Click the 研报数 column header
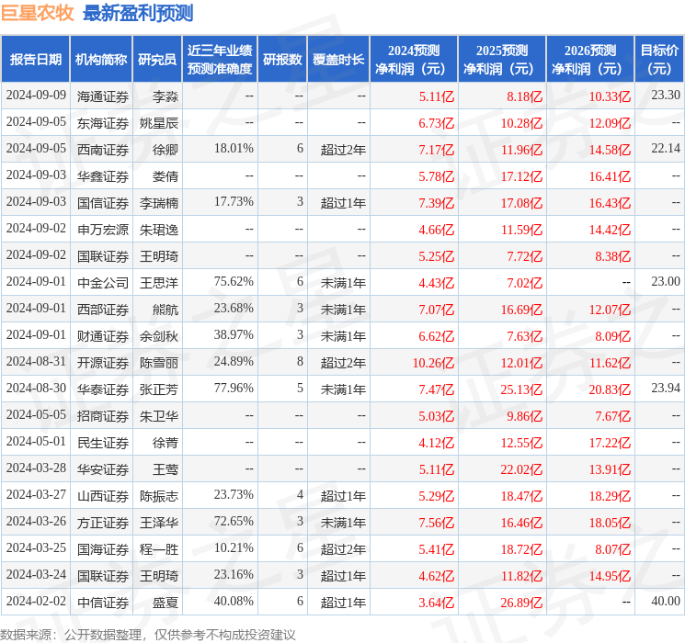The height and width of the screenshot is (643, 685). click(282, 60)
